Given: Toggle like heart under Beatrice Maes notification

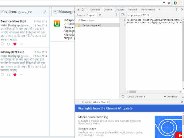Looking at the screenshot, I should click(15, 44).
